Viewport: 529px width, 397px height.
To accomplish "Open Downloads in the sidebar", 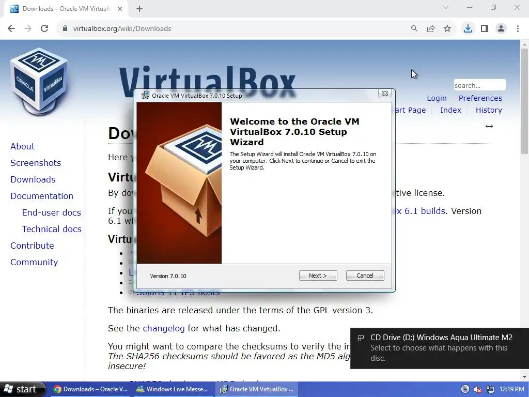I will coord(33,179).
